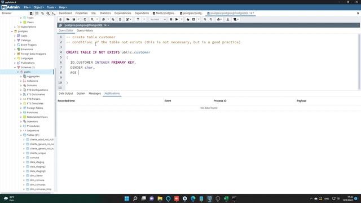Open Search Objects from Browser toolbar

click(48, 14)
